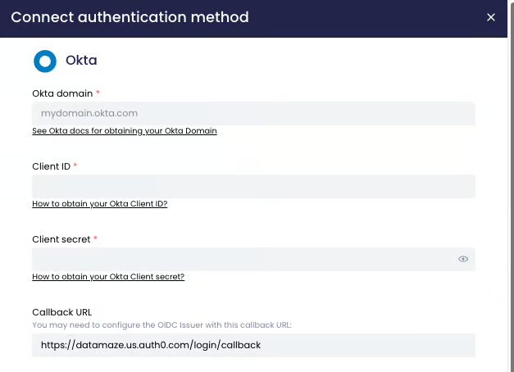Screen dimensions: 514x372
Task: Click the required asterisk beside Client secret
Action: (x=95, y=239)
